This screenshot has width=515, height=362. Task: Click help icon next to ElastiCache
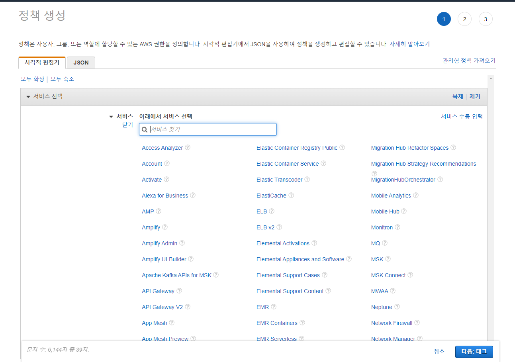(x=291, y=195)
